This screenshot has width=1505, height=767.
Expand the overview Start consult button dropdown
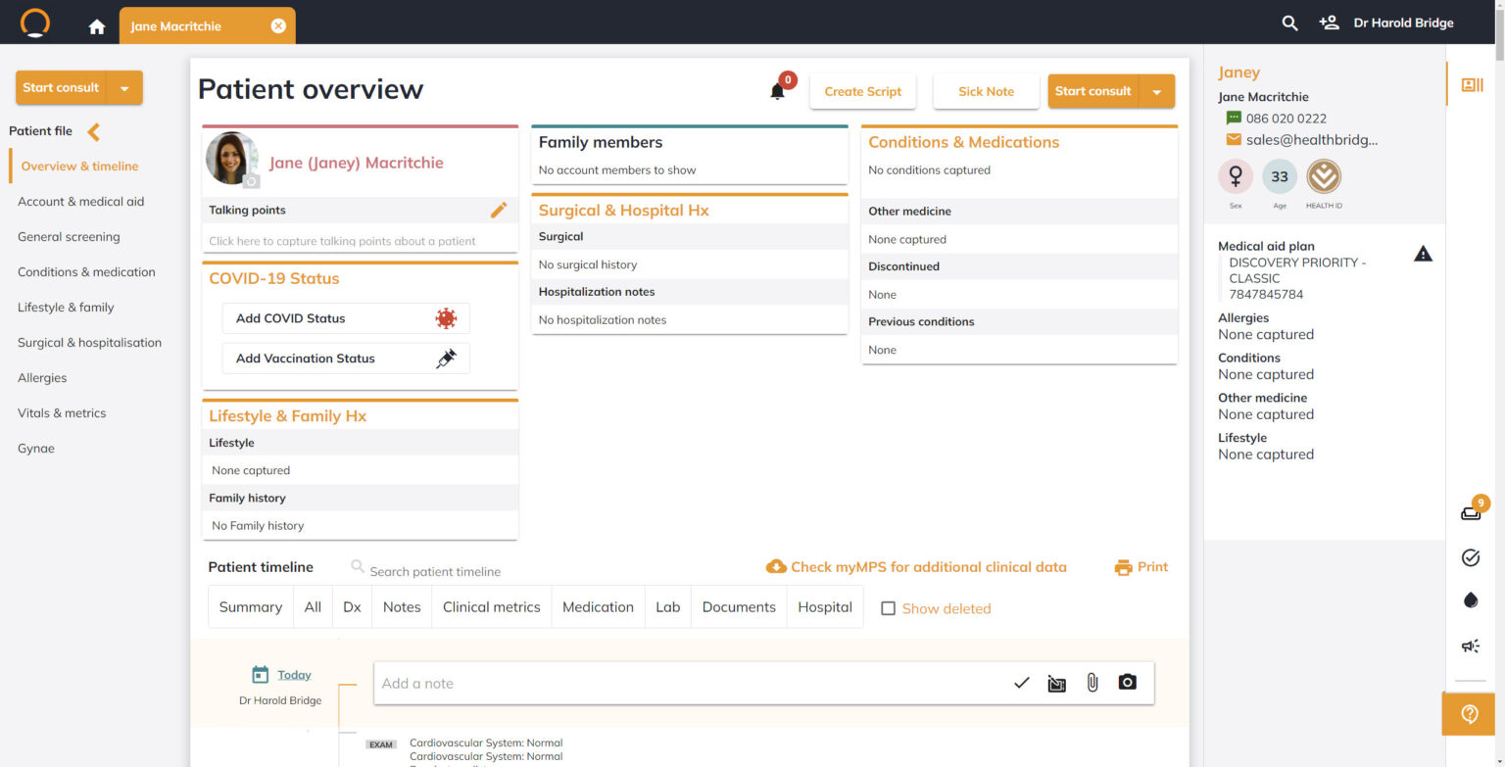(x=1159, y=90)
